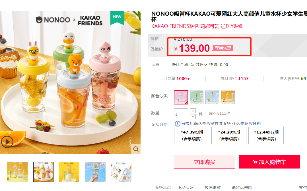
Task: Open the 什么是花呗分期 link
Action: (x=246, y=124)
